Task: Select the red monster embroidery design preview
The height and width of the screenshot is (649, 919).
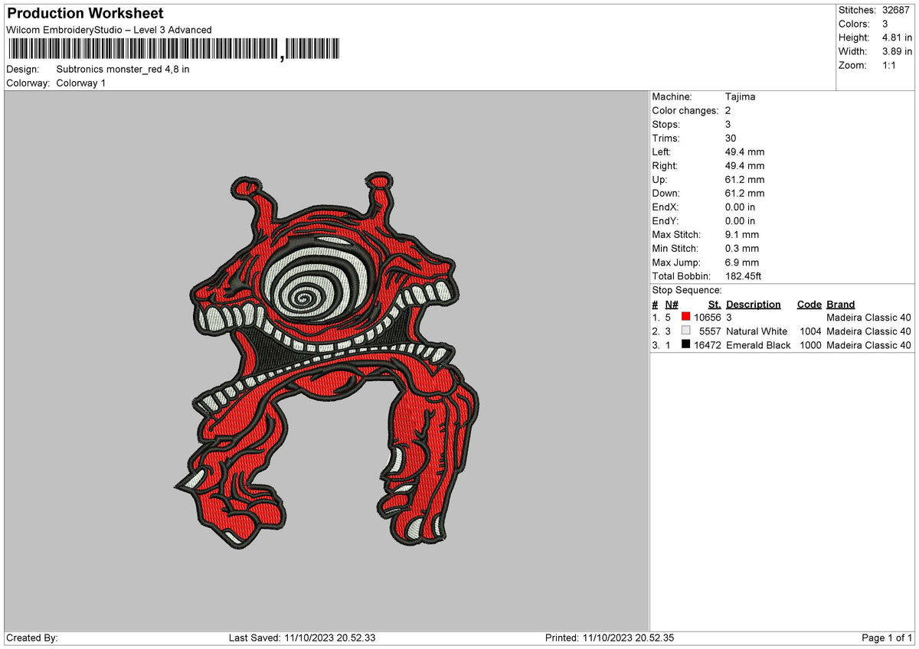Action: [327, 361]
